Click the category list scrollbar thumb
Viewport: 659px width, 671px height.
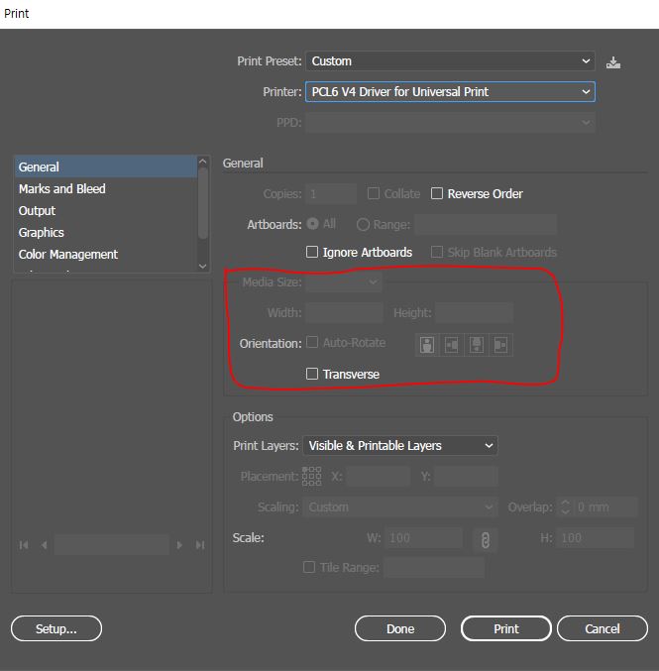coord(203,203)
